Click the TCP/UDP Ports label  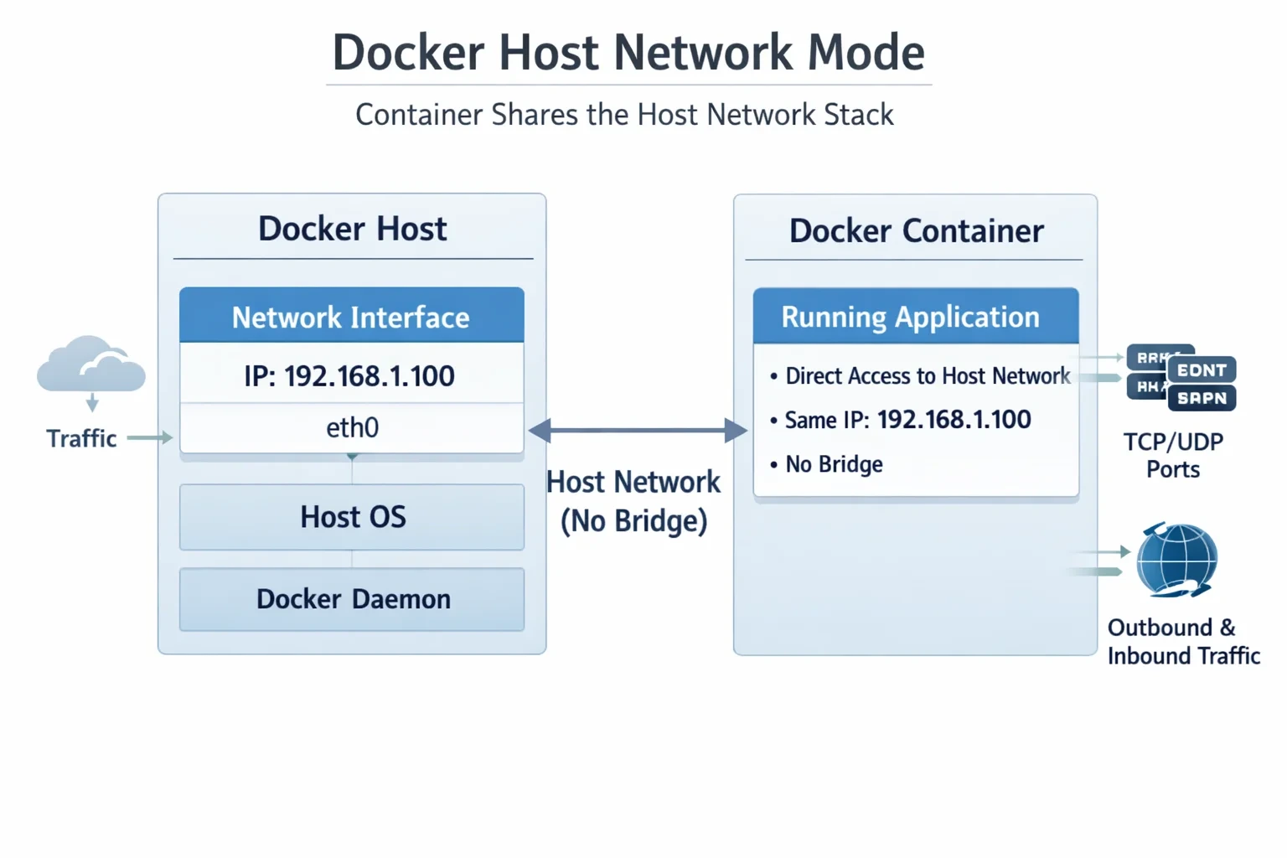1173,455
